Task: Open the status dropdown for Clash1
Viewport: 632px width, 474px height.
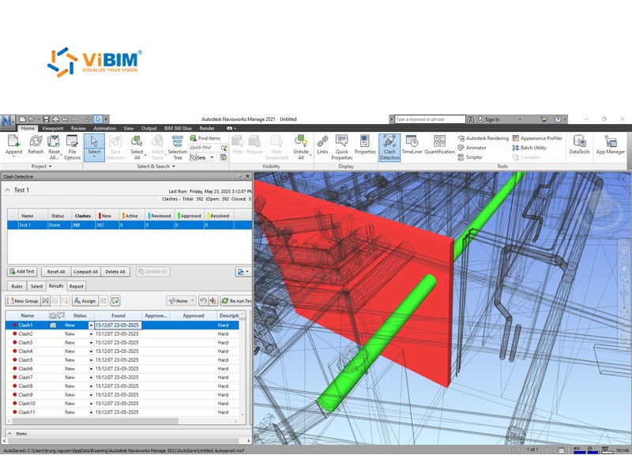Action: click(91, 325)
